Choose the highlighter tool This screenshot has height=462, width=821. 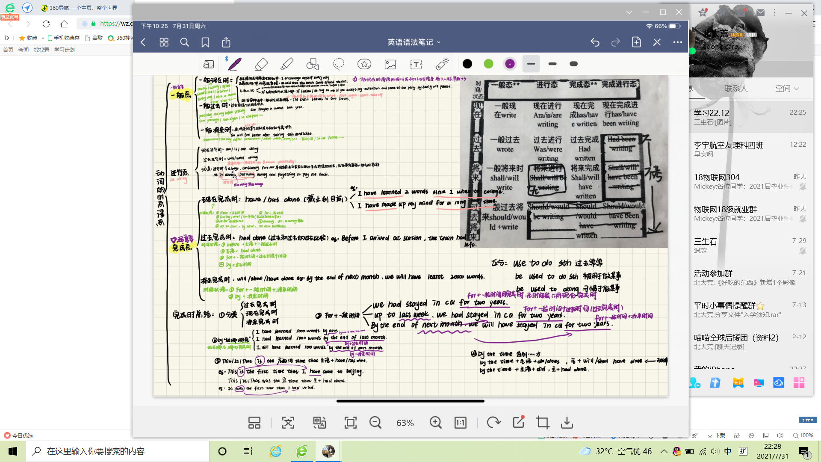[x=286, y=64]
